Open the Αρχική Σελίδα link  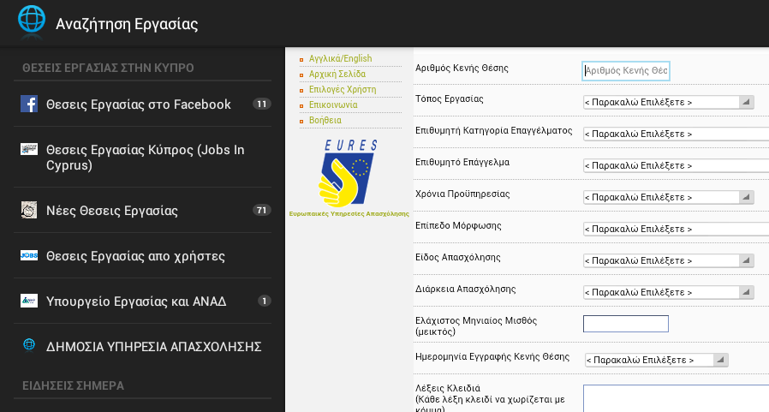[x=337, y=74]
